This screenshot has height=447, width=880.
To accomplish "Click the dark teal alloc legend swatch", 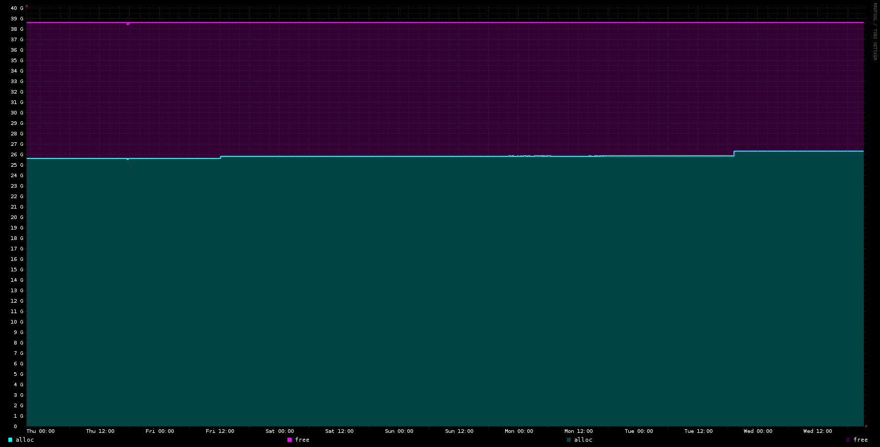I will [569, 440].
